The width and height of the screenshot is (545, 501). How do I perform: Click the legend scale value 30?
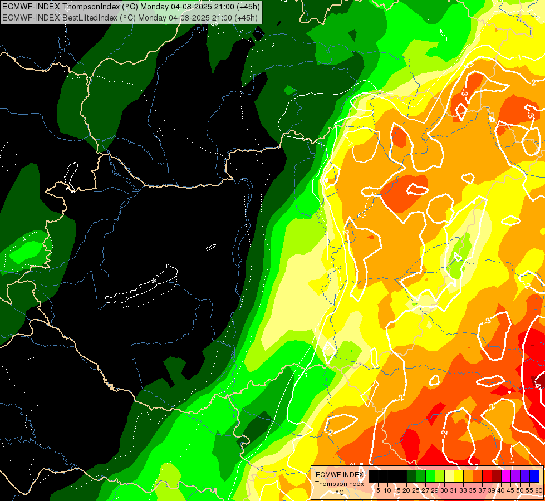[444, 490]
